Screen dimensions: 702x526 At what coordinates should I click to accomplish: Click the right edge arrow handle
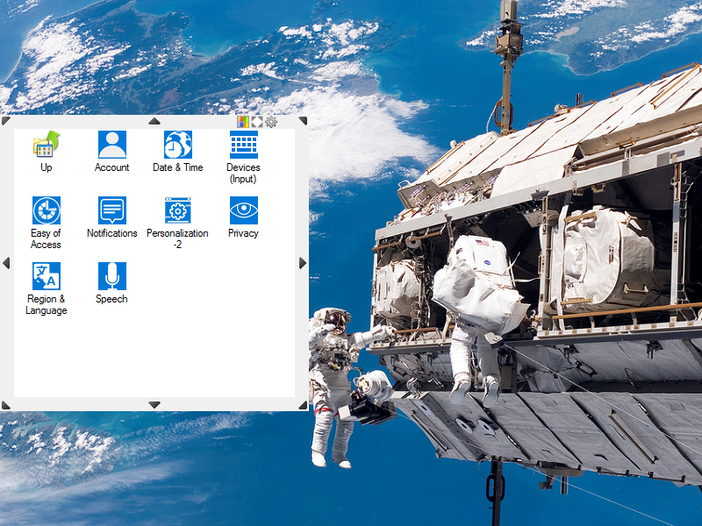coord(303,263)
